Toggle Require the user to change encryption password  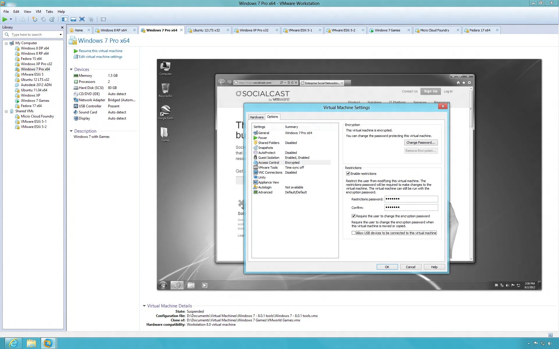(353, 216)
